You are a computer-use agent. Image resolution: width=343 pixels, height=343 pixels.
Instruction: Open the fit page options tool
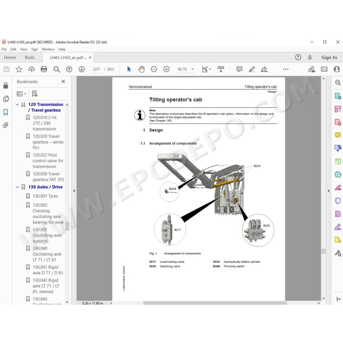point(206,70)
